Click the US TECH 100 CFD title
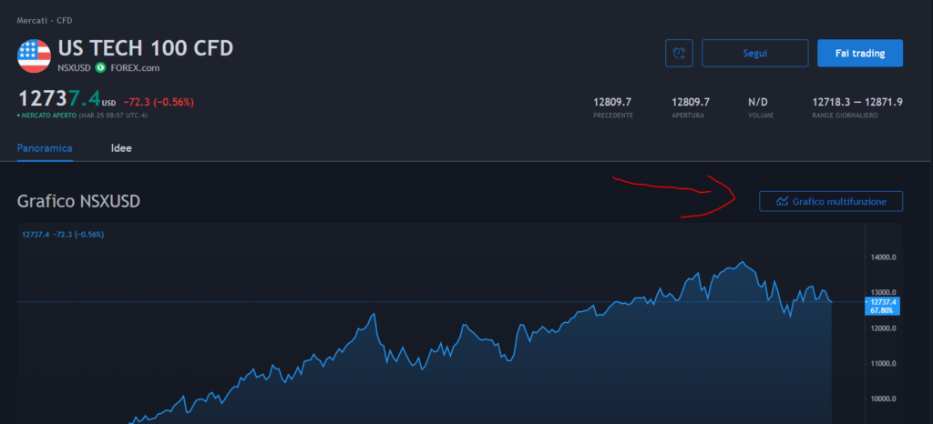The width and height of the screenshot is (933, 424). pyautogui.click(x=146, y=48)
